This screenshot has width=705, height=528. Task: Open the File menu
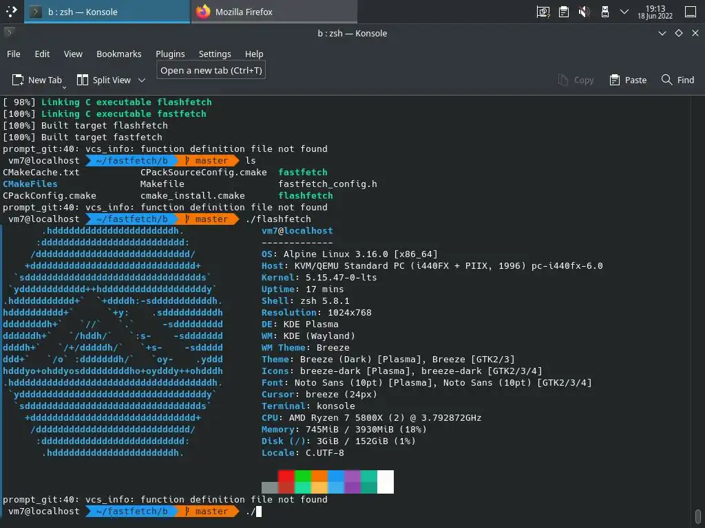click(14, 54)
